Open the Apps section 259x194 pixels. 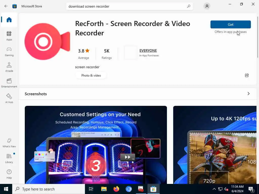point(9,36)
